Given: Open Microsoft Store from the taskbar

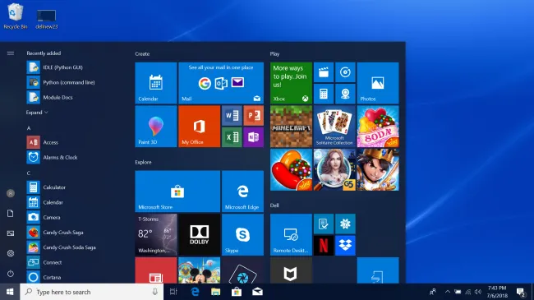Looking at the screenshot, I should tap(237, 292).
